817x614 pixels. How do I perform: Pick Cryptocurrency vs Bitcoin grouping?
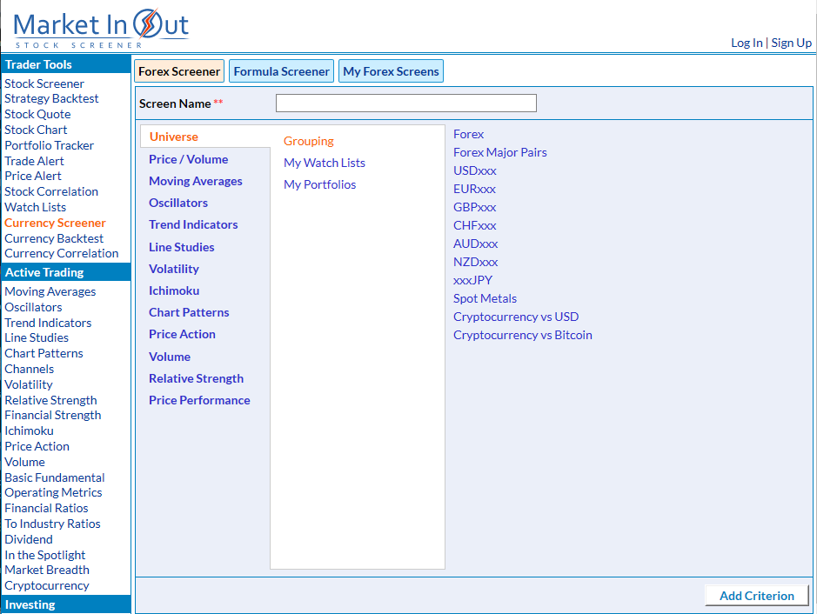point(523,335)
